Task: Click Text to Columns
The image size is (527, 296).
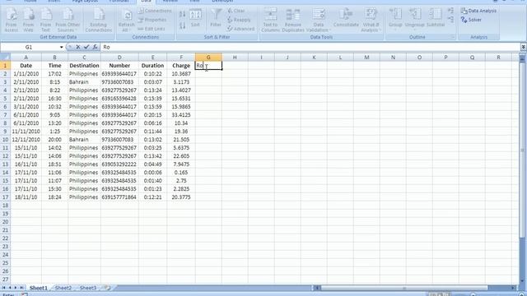Action: click(x=270, y=20)
